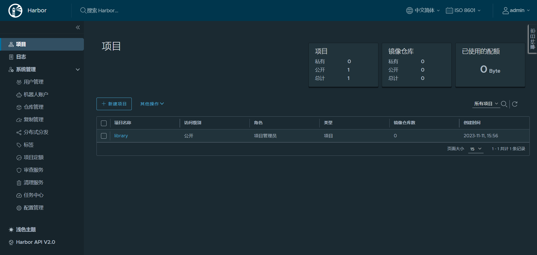Click the 审查服务 shield icon
The height and width of the screenshot is (255, 537).
19,170
